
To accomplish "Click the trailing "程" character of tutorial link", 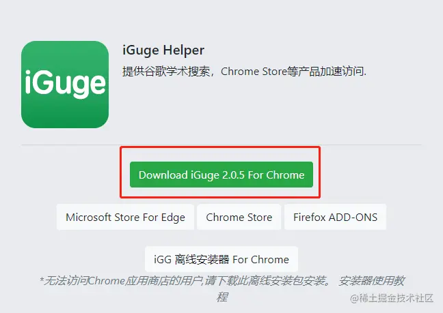I will pyautogui.click(x=221, y=297).
